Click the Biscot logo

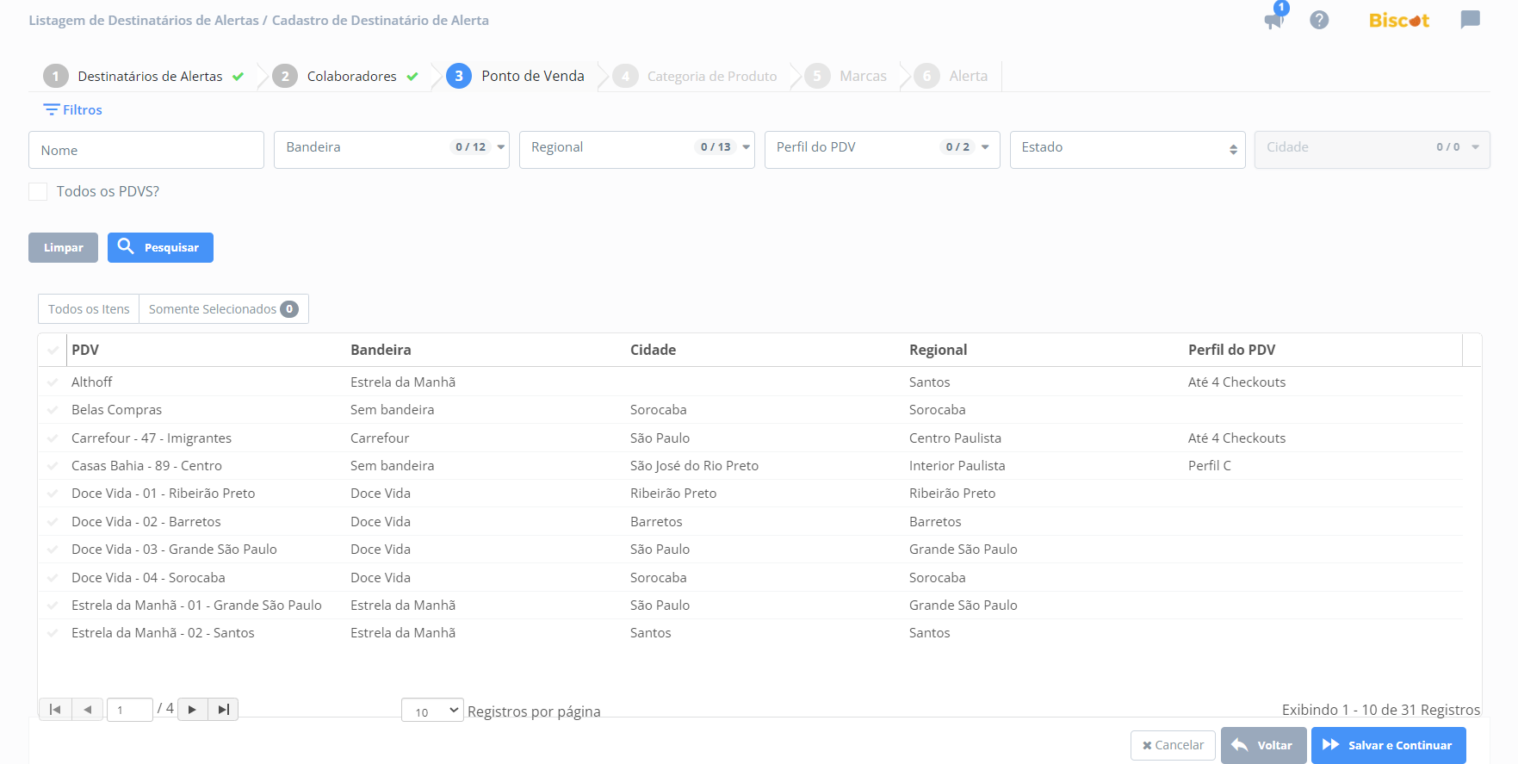point(1399,20)
